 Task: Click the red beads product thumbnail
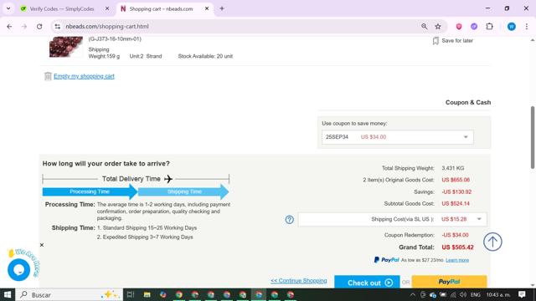66,47
